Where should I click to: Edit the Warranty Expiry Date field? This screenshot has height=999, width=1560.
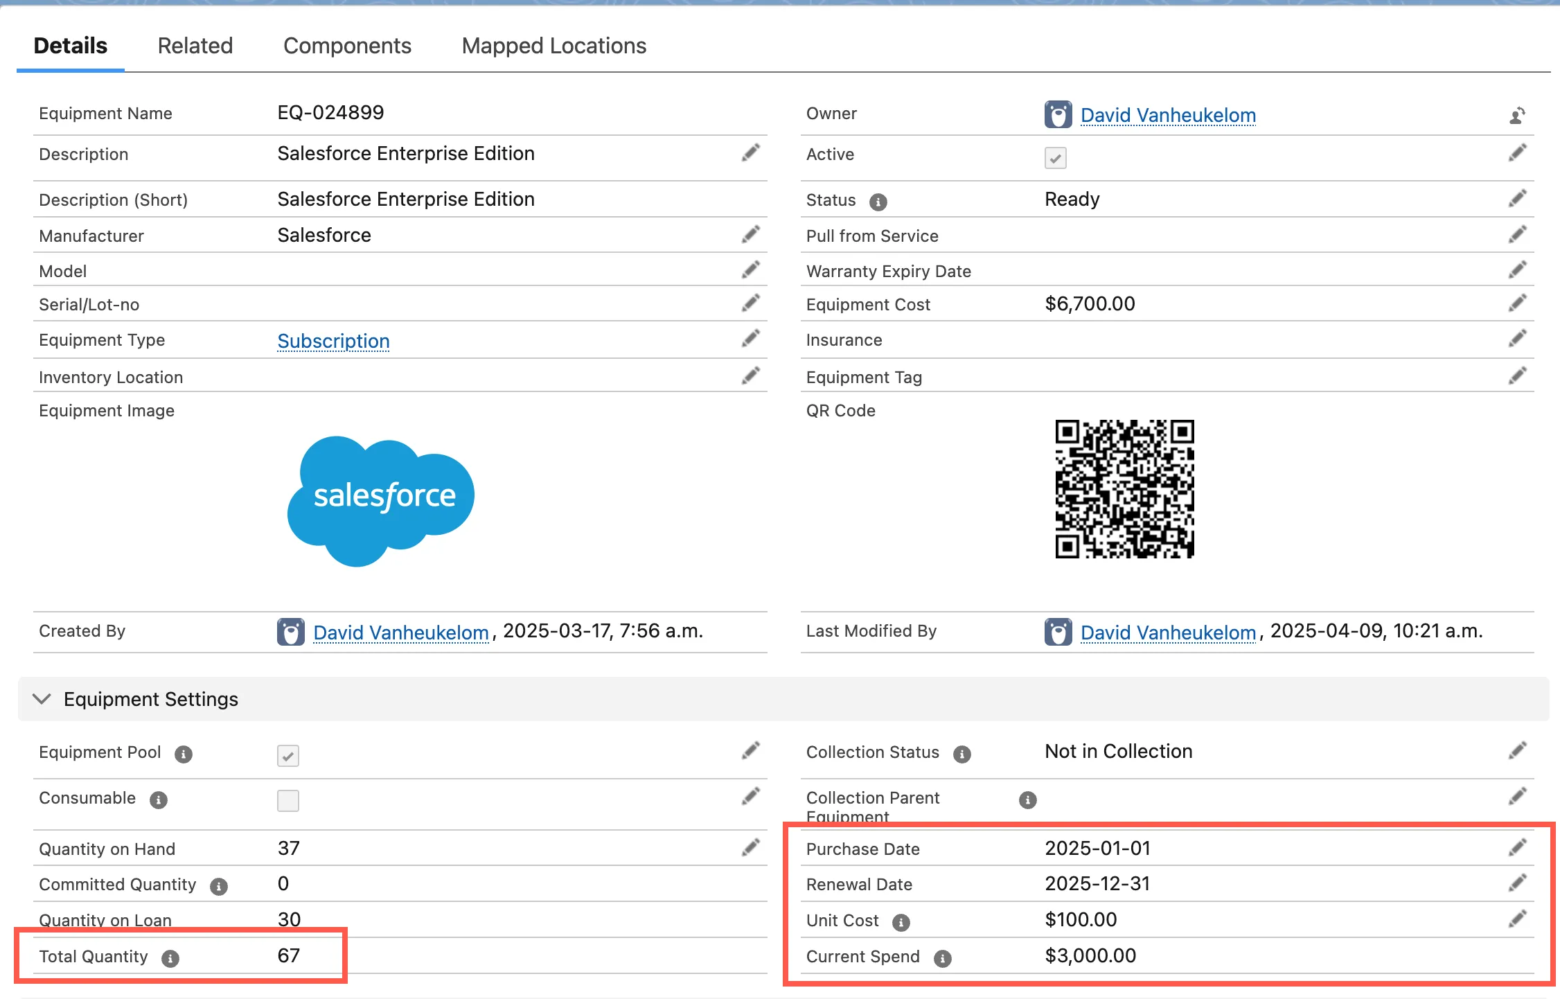1517,270
